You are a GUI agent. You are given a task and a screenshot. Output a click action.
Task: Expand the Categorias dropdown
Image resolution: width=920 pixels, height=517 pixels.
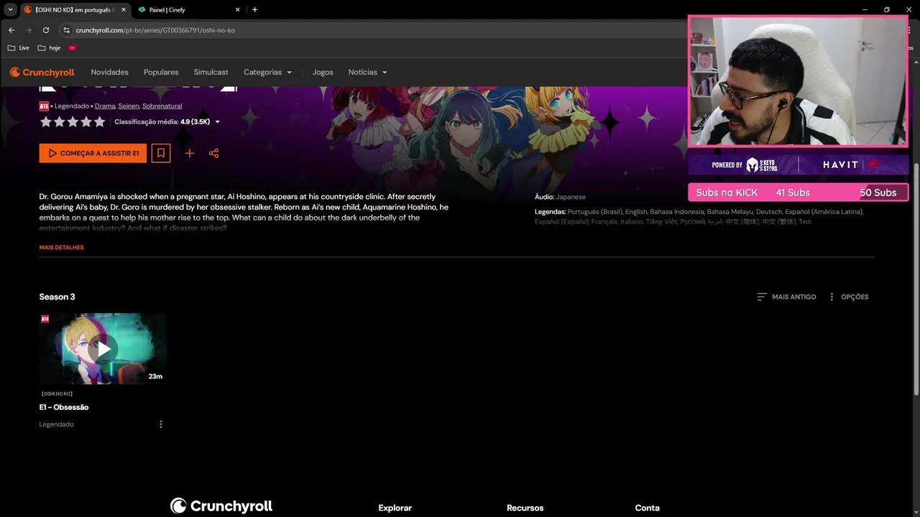267,72
